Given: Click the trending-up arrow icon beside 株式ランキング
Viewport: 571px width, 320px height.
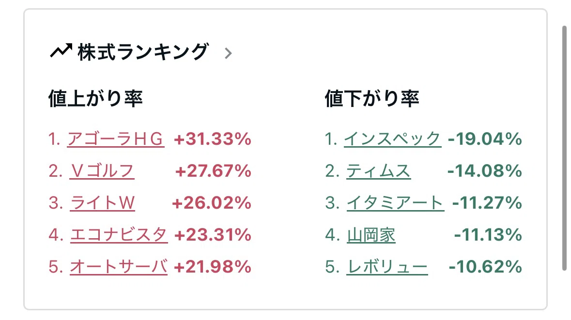Looking at the screenshot, I should click(61, 51).
